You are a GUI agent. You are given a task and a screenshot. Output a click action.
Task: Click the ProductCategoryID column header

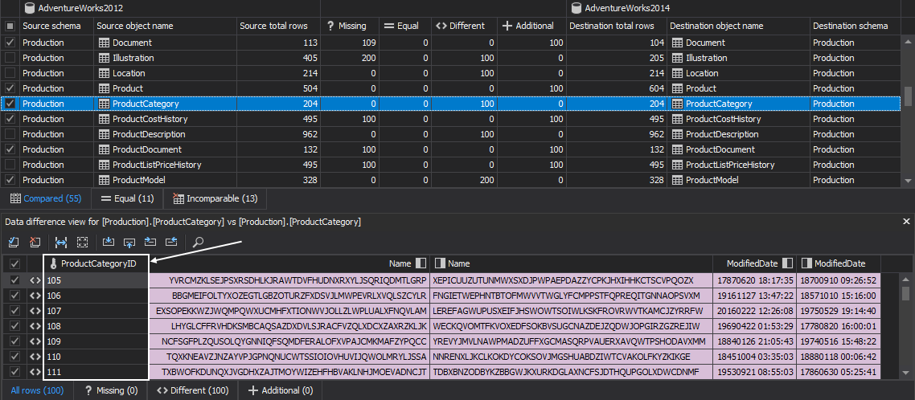(98, 263)
